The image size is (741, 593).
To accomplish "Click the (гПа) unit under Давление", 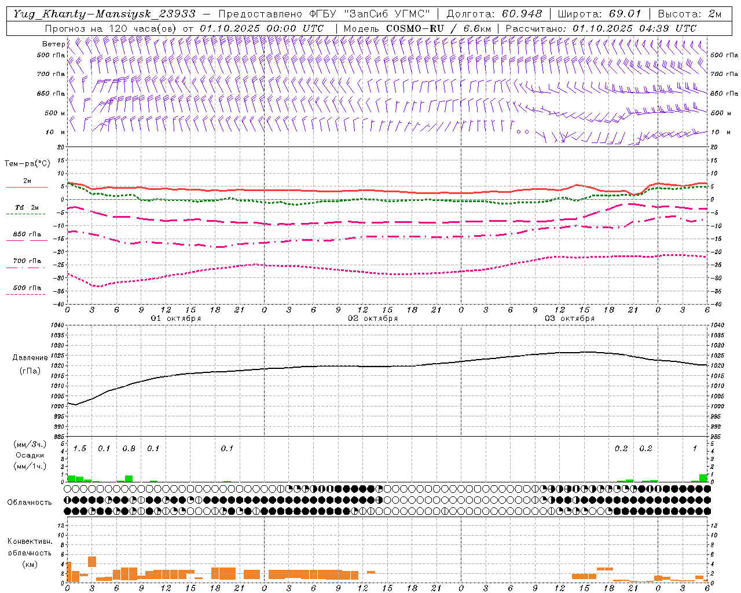I will (30, 371).
